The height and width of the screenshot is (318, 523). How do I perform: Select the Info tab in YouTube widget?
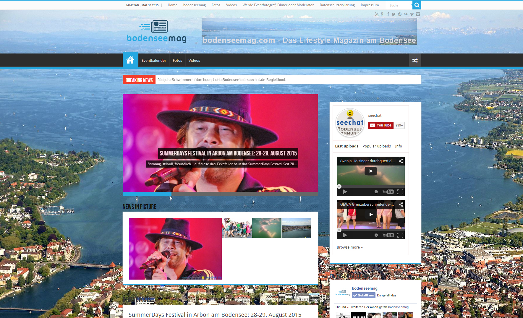399,146
